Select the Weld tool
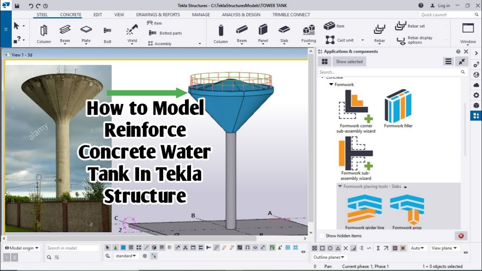Image resolution: width=482 pixels, height=271 pixels. click(132, 34)
